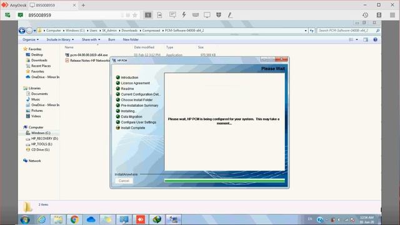400x225 pixels.
Task: Open the AnyDesk keyboard settings icon
Action: click(x=196, y=15)
